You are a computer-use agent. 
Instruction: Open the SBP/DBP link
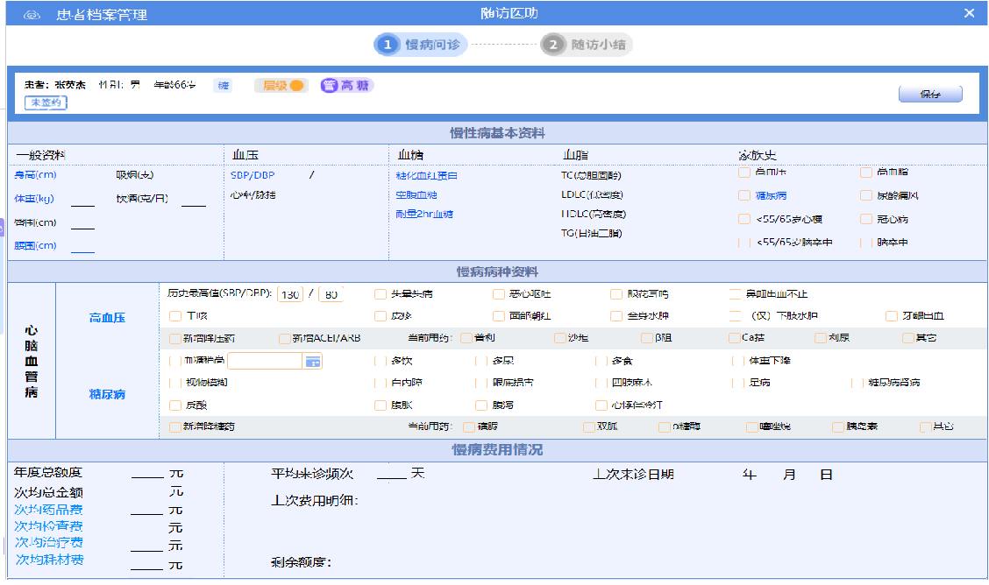(253, 175)
